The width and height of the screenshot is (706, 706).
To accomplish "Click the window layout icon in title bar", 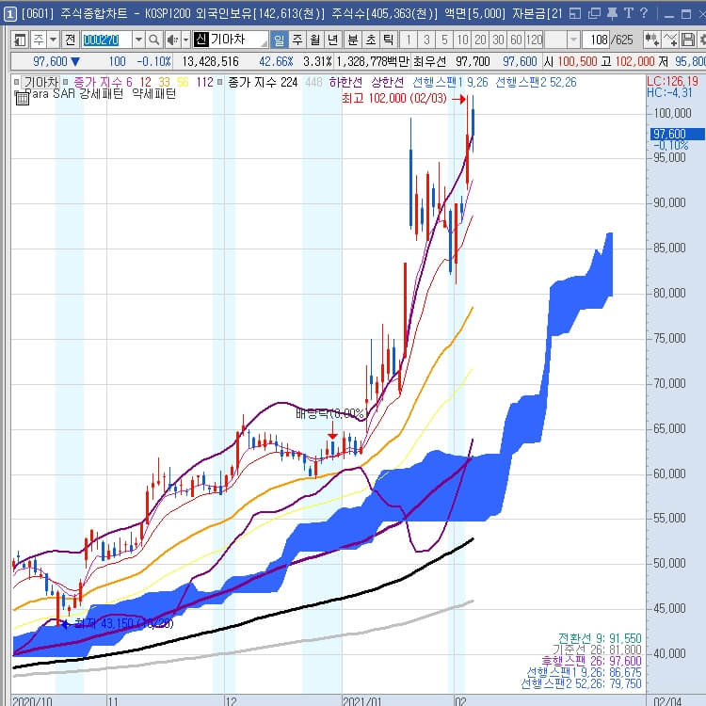I will (x=575, y=14).
